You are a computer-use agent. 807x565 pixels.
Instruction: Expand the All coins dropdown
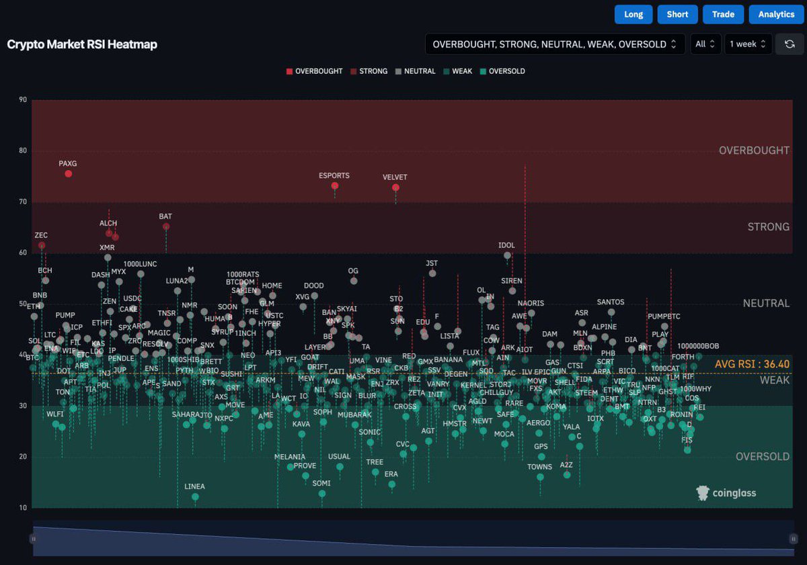point(705,44)
